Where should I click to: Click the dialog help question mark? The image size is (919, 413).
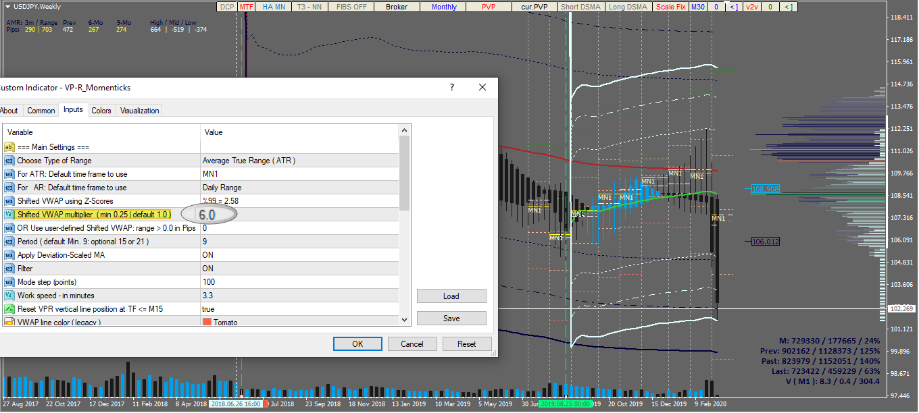click(451, 88)
